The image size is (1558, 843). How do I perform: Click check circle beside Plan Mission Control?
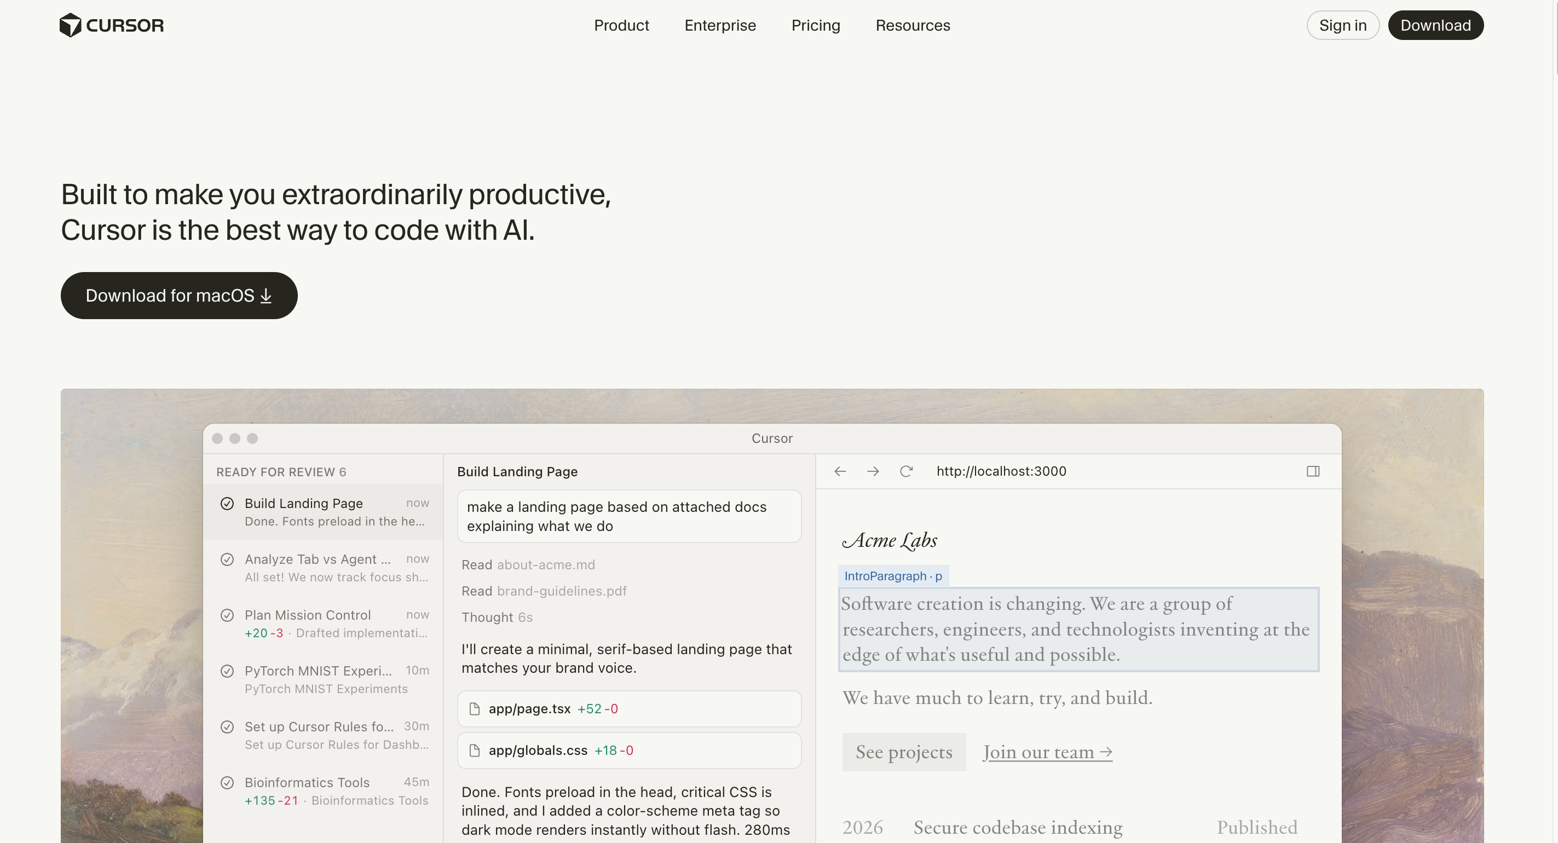[x=227, y=615]
